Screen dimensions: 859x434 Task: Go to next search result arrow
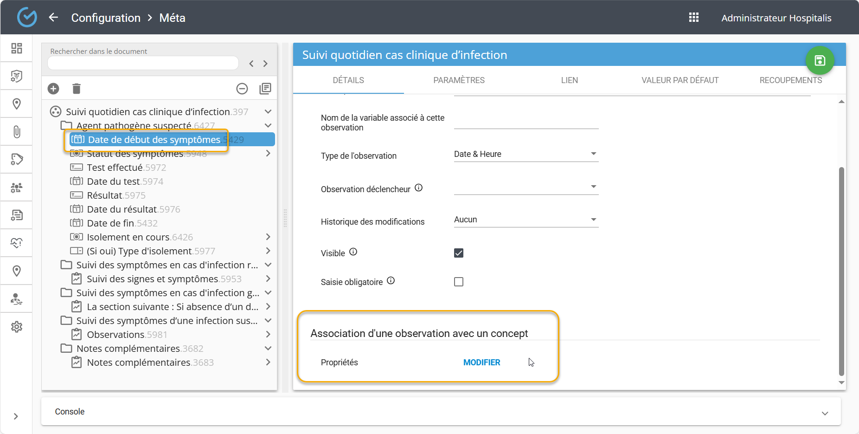pyautogui.click(x=265, y=64)
